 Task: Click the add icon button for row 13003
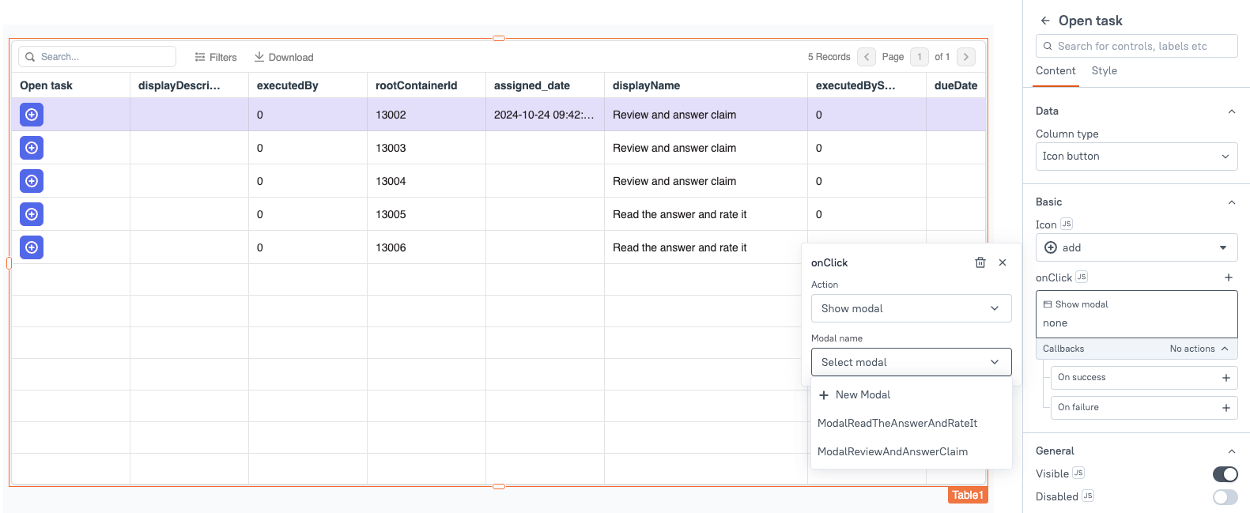tap(32, 148)
